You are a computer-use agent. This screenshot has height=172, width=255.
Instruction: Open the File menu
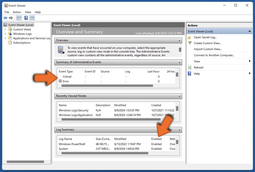[7, 12]
